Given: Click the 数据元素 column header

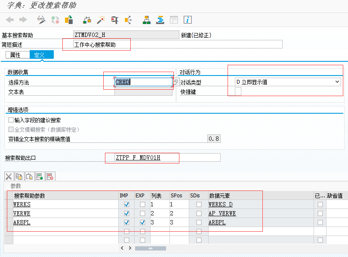Looking at the screenshot, I should [261, 196].
